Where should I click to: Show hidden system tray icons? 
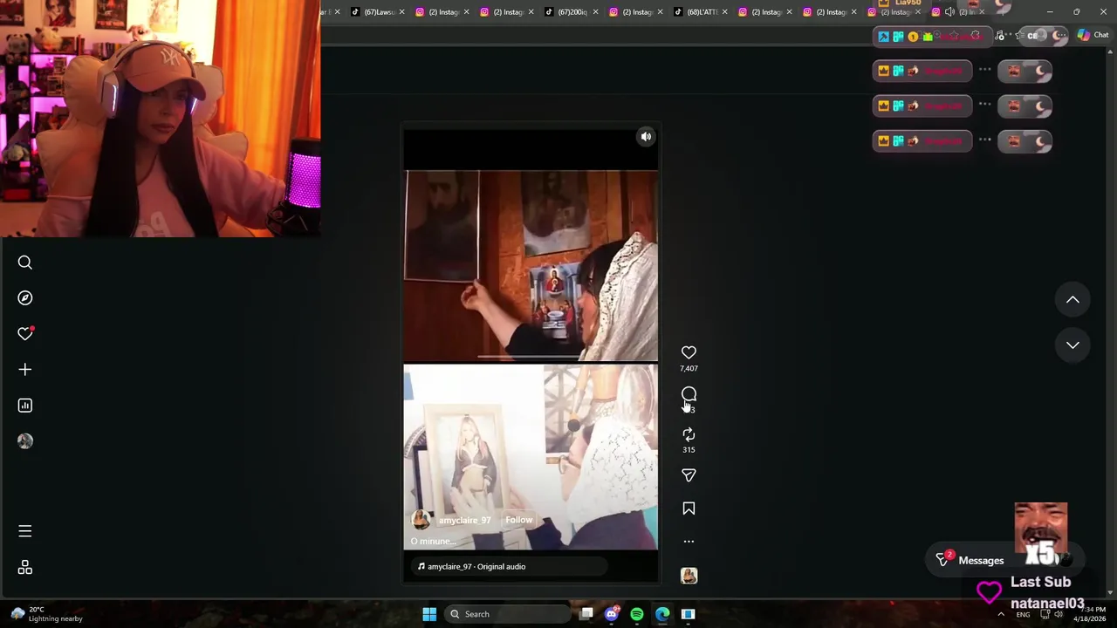(1001, 614)
